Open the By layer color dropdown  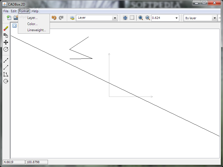click(200, 18)
